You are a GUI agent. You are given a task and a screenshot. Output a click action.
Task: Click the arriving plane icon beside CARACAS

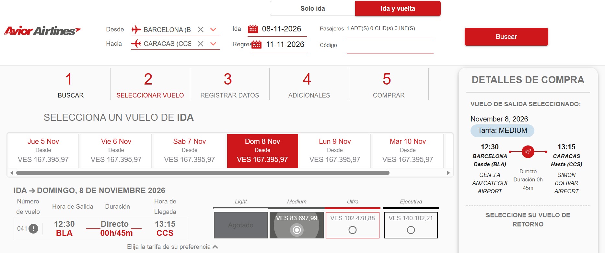[136, 43]
